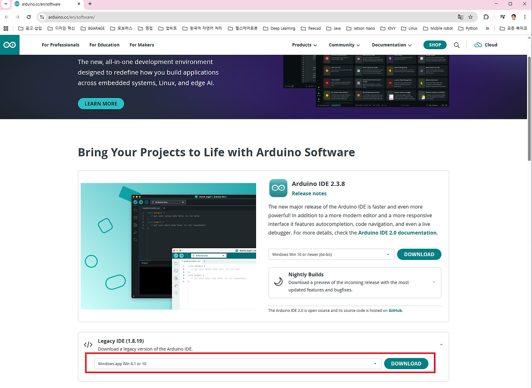Click the browser forward arrow

17,17
